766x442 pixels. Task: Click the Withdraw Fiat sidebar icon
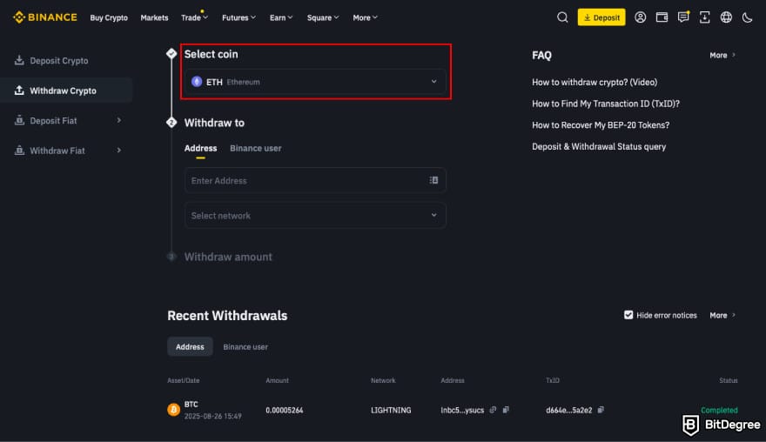pos(19,151)
